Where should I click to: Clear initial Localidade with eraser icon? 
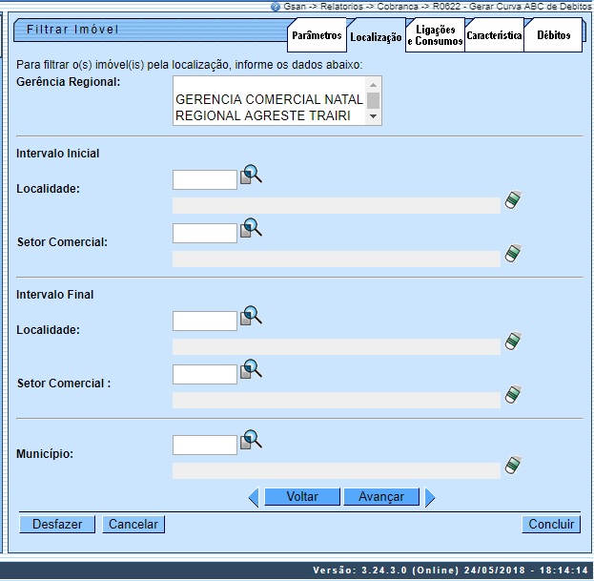pyautogui.click(x=513, y=199)
